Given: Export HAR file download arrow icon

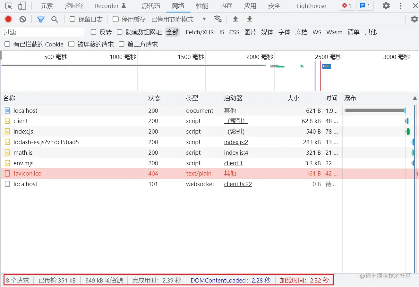Looking at the screenshot, I should pyautogui.click(x=250, y=19).
